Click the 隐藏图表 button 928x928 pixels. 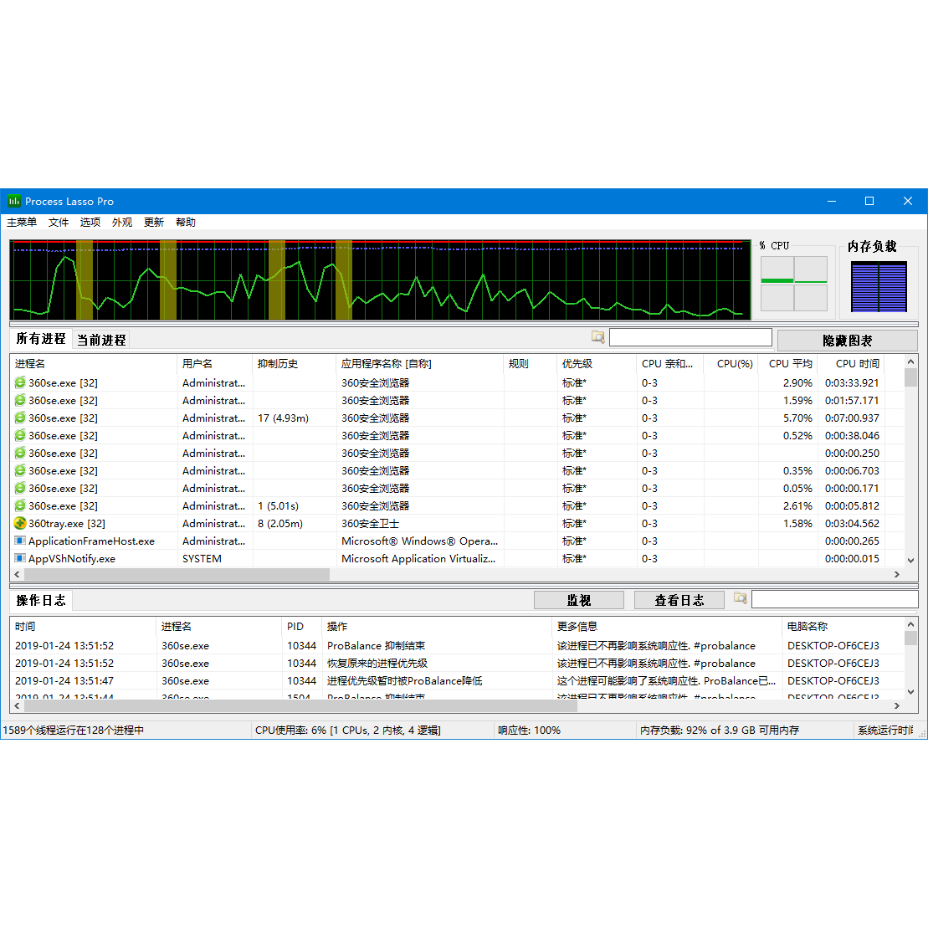(x=847, y=341)
